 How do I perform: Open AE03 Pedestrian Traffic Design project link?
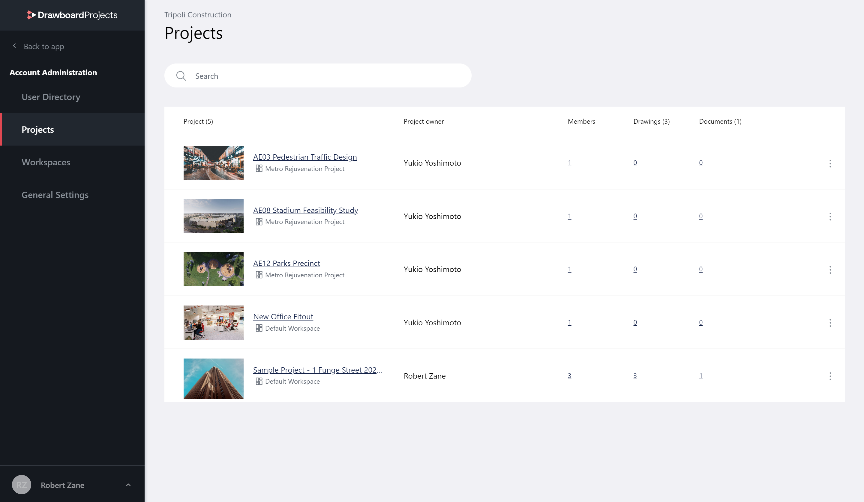point(304,157)
